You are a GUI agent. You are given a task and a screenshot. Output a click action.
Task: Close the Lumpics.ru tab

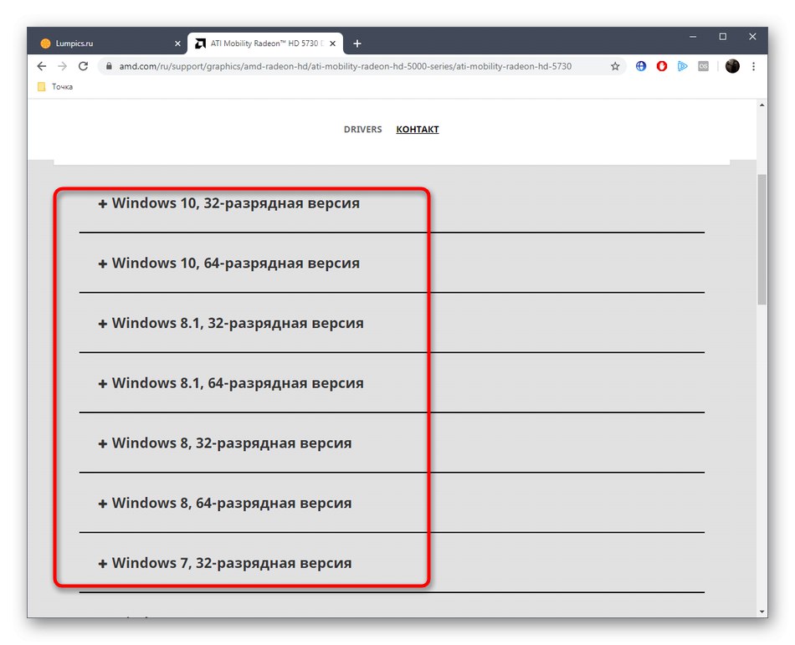click(177, 44)
